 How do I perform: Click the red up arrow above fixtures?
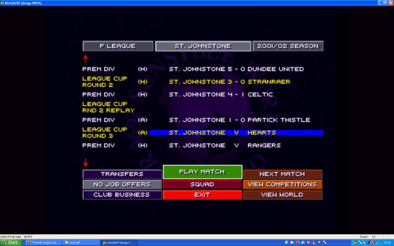tap(85, 59)
